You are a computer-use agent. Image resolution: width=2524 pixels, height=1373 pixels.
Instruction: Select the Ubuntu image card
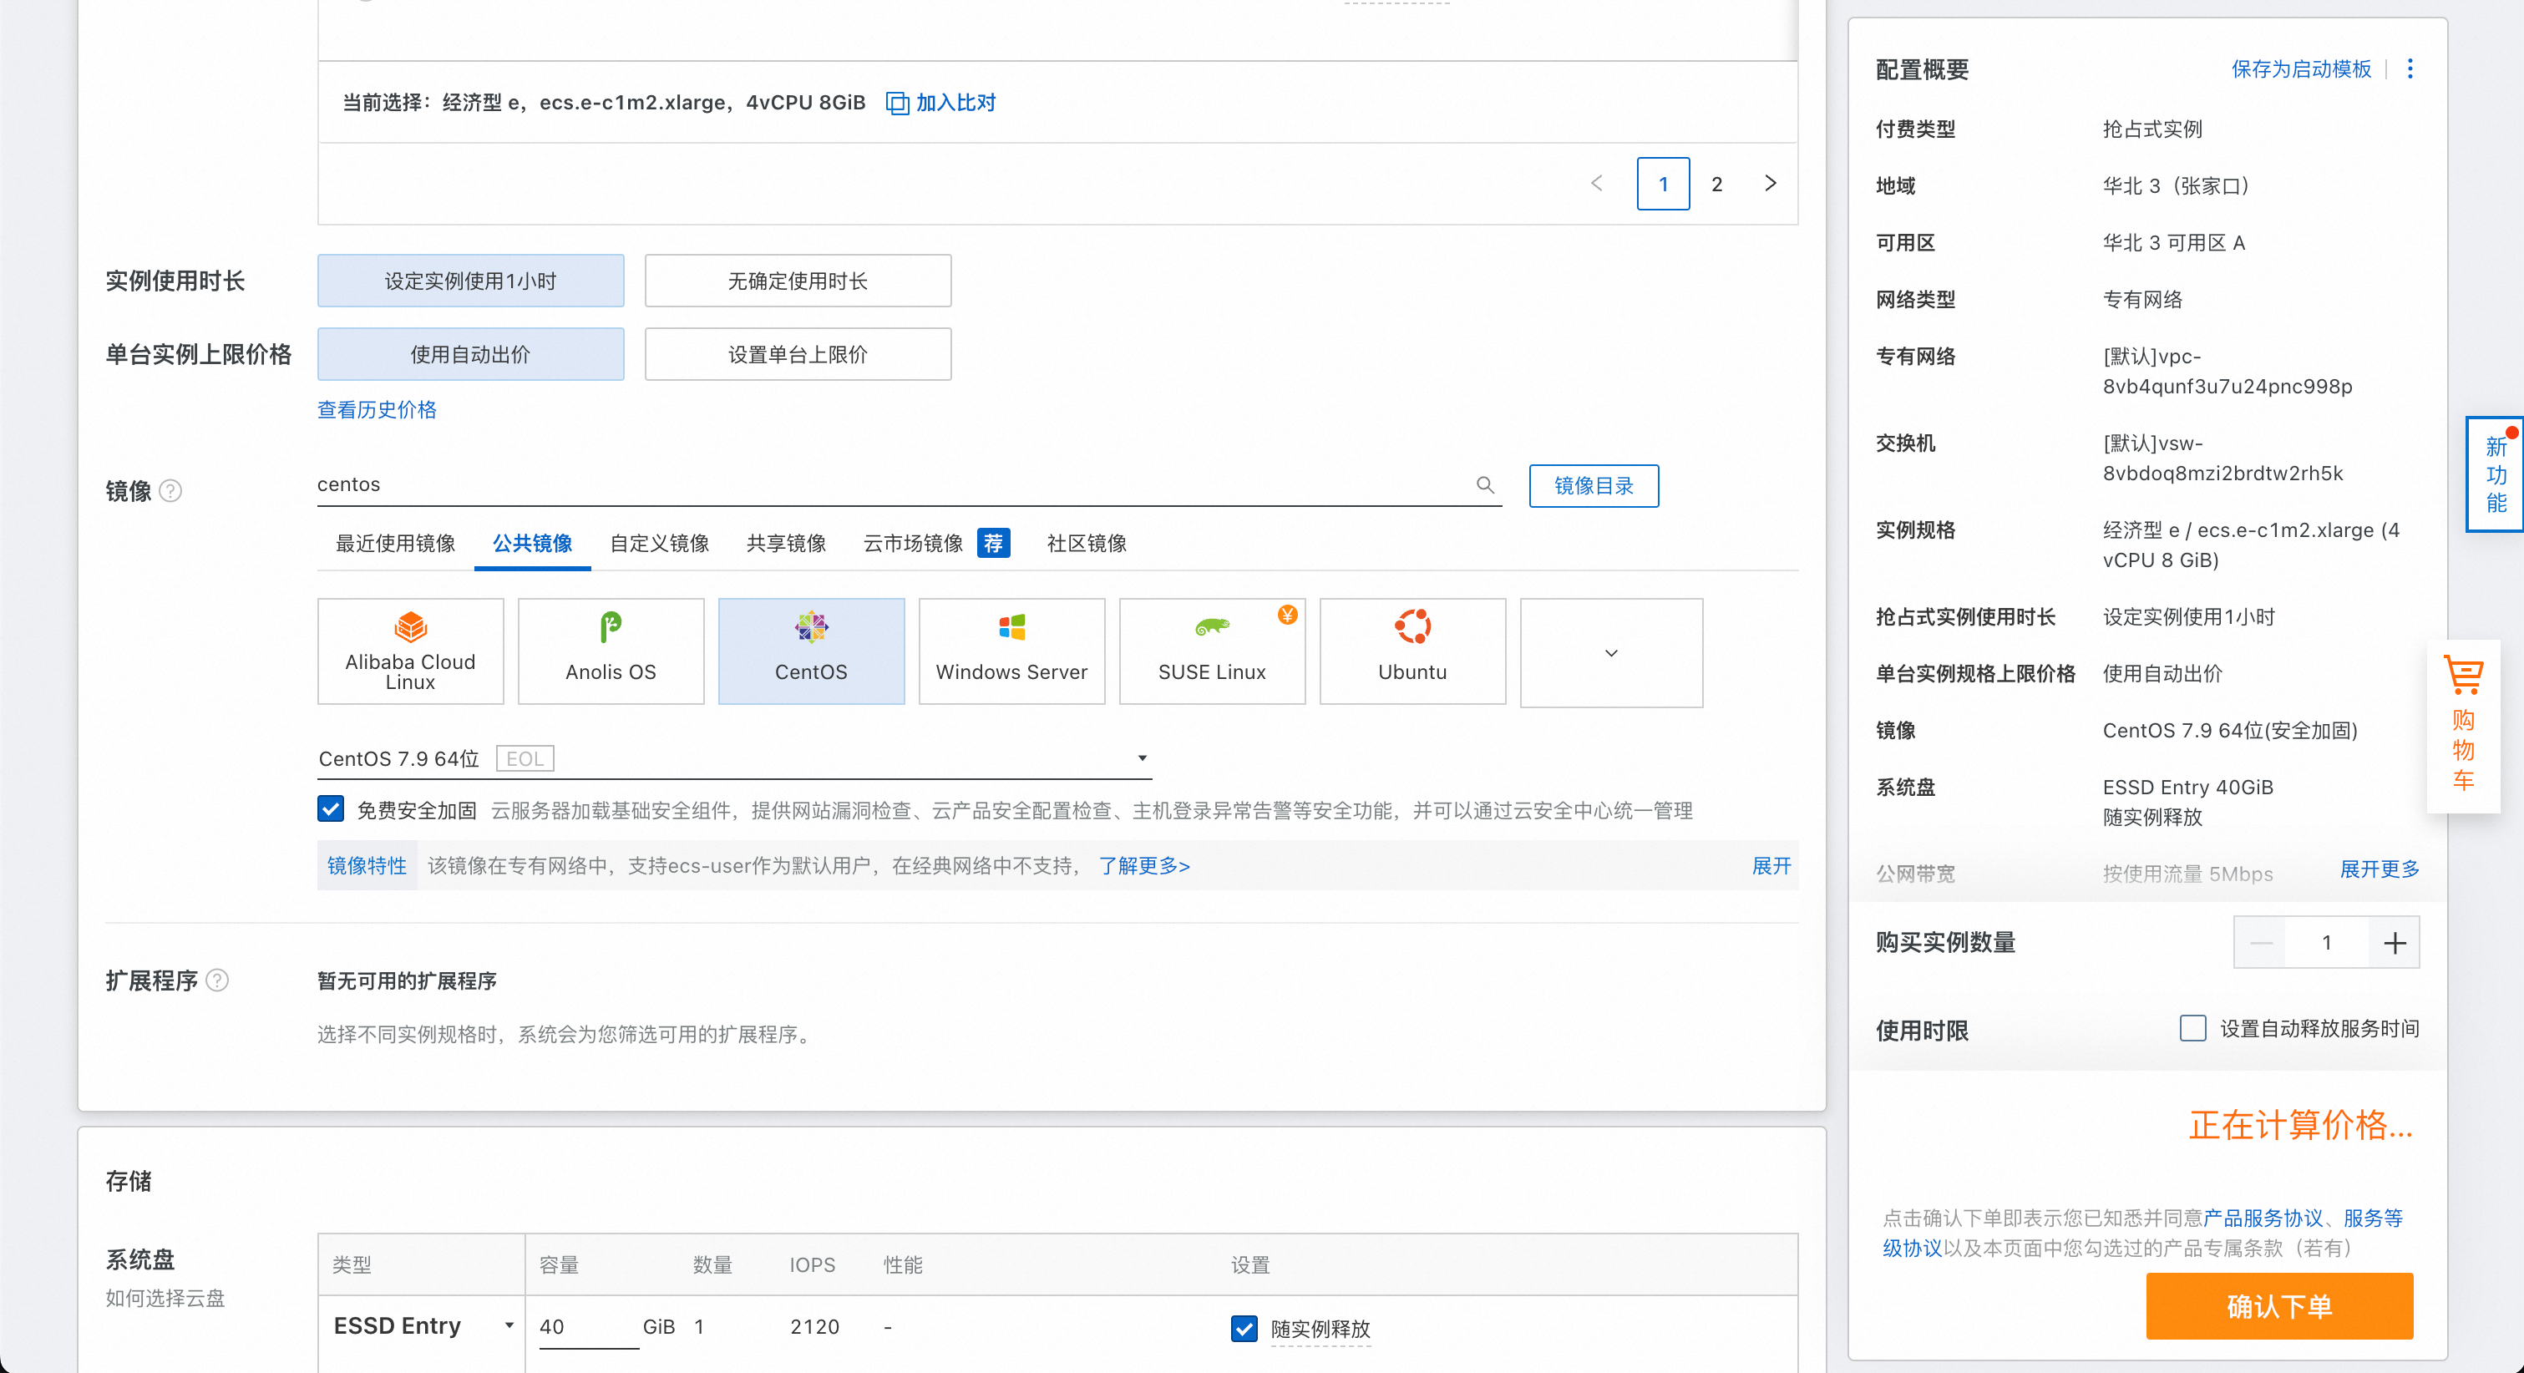[1413, 651]
